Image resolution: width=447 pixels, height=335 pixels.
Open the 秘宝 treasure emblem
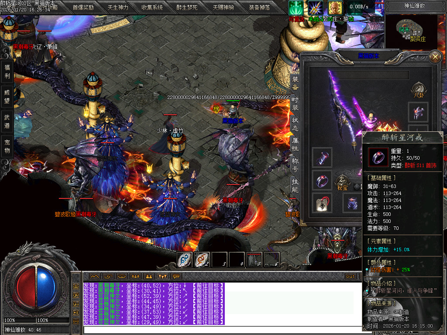pyautogui.click(x=341, y=181)
